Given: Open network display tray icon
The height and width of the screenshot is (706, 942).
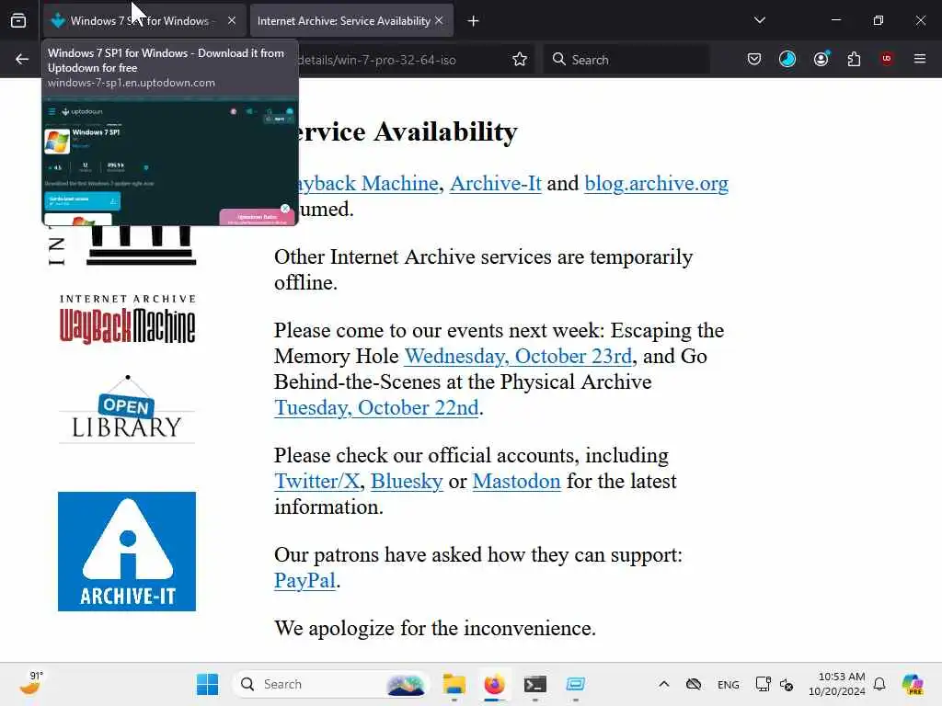Looking at the screenshot, I should pos(763,684).
